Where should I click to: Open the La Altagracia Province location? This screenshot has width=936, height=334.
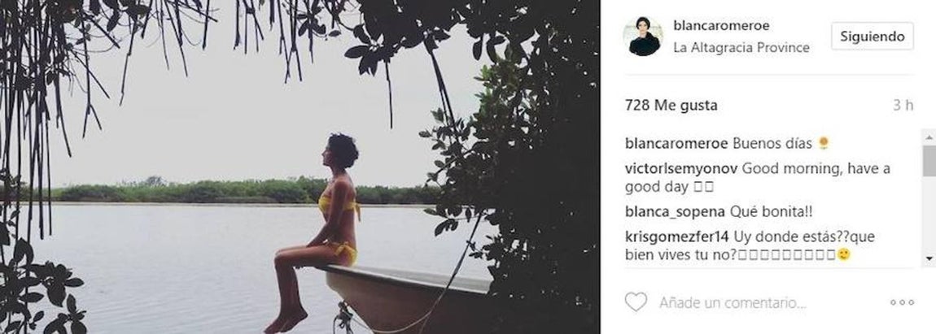[x=741, y=48]
